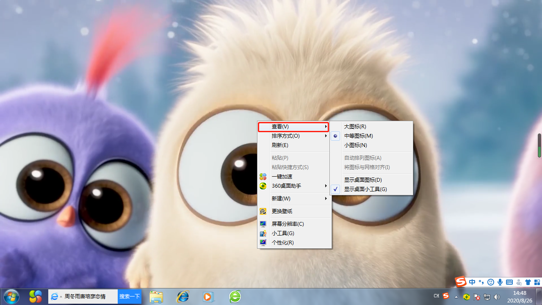Click the Show Desktop strip at taskbar end
This screenshot has height=305, width=542.
[x=539, y=297]
